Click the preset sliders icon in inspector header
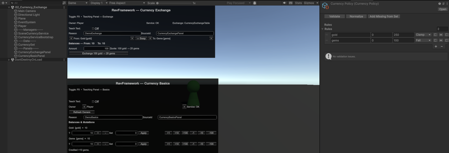This screenshot has width=449, height=153. pos(443,4)
